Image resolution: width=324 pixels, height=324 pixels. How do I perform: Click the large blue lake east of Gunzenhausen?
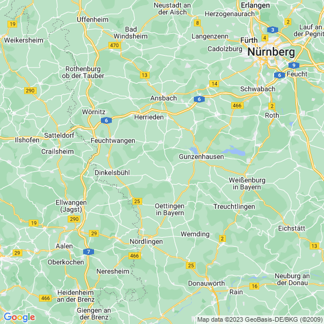coord(235,151)
